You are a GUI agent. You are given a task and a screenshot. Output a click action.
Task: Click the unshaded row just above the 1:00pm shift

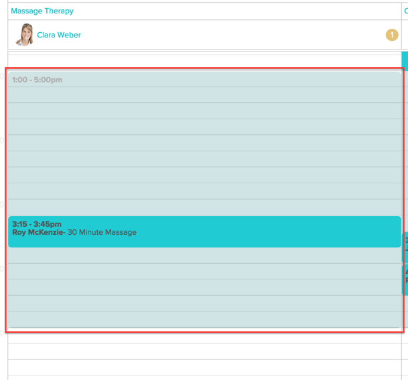(204, 60)
